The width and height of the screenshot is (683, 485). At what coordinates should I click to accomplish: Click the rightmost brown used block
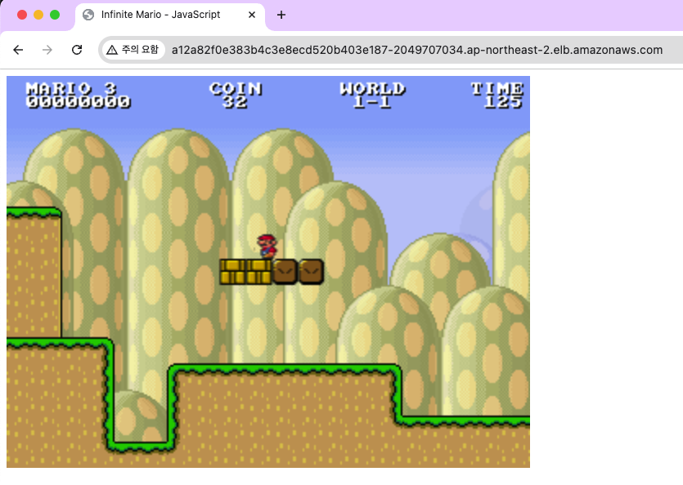tap(311, 272)
